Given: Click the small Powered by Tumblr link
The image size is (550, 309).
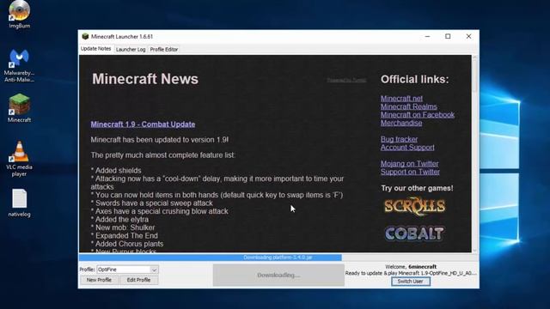Looking at the screenshot, I should click(346, 80).
